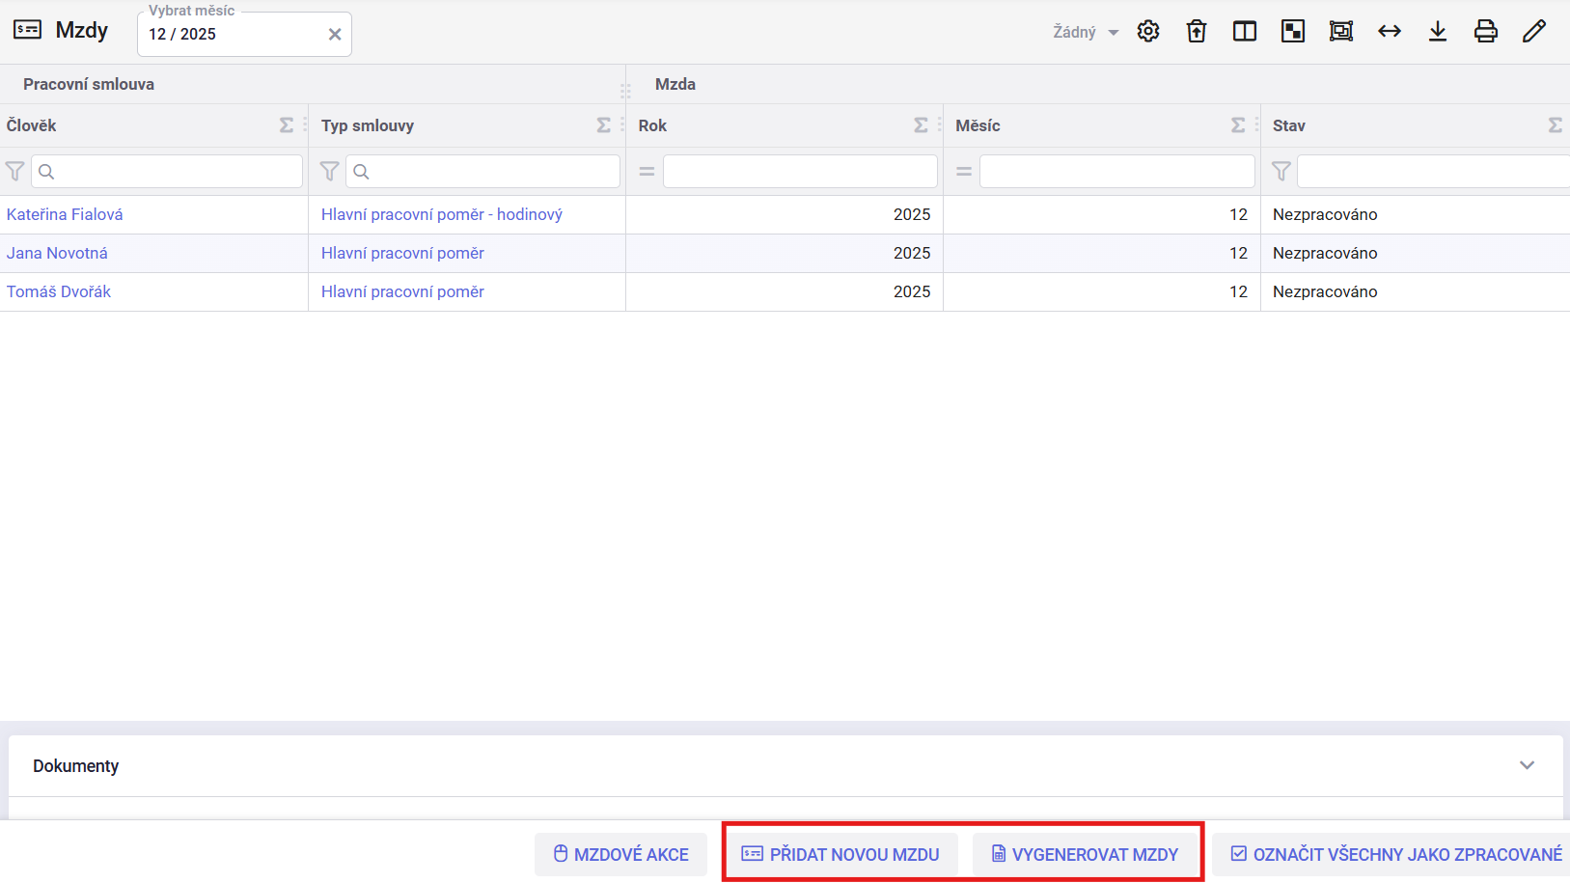Sort by the Stav column header
This screenshot has width=1570, height=883.
click(1289, 125)
